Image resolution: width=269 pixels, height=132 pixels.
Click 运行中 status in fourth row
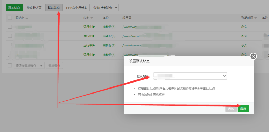tap(89, 55)
